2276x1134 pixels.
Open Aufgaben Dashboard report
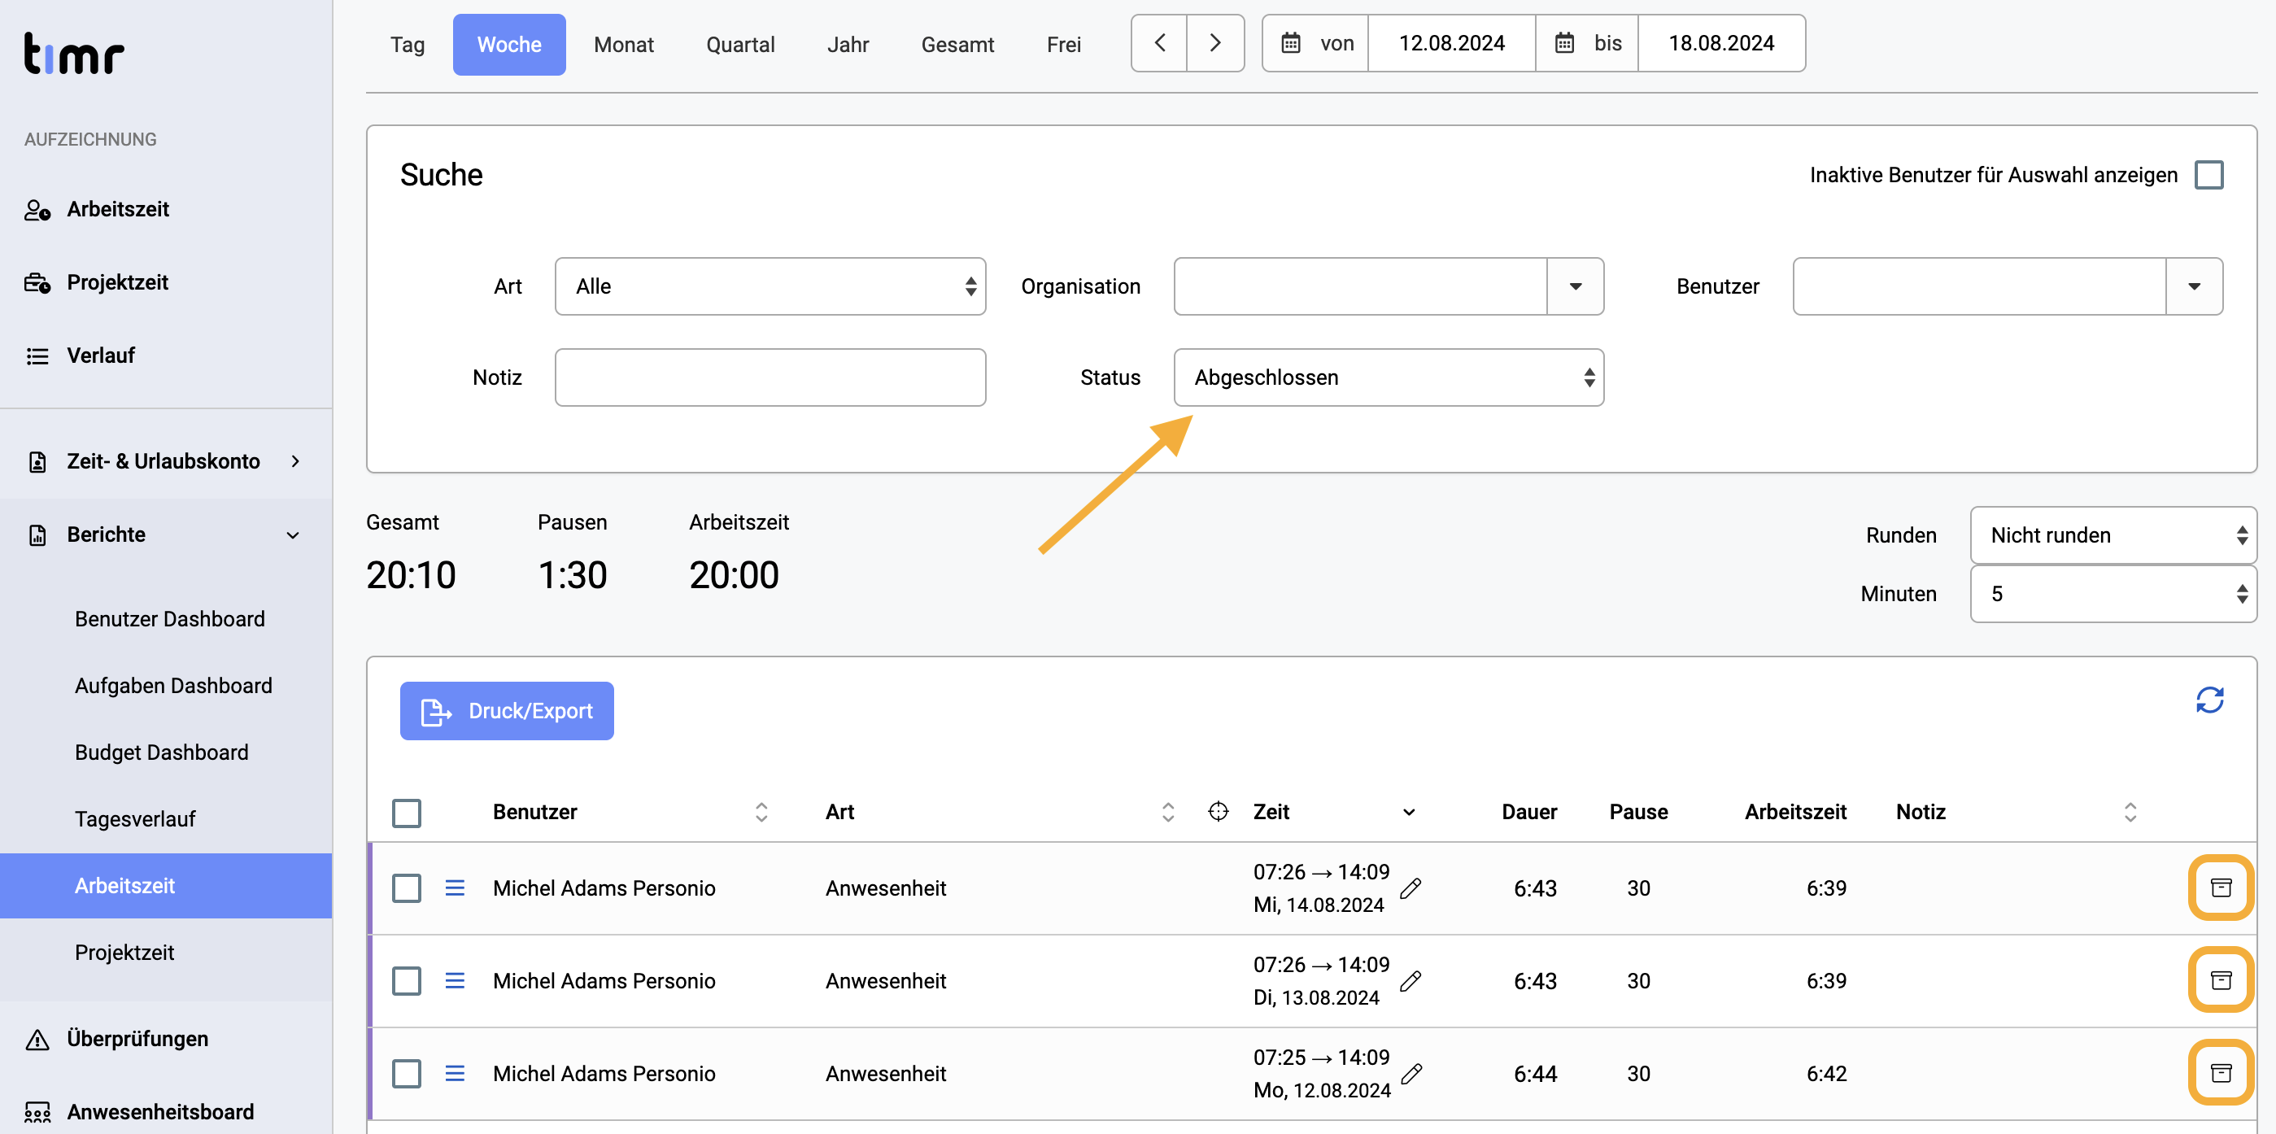point(173,686)
